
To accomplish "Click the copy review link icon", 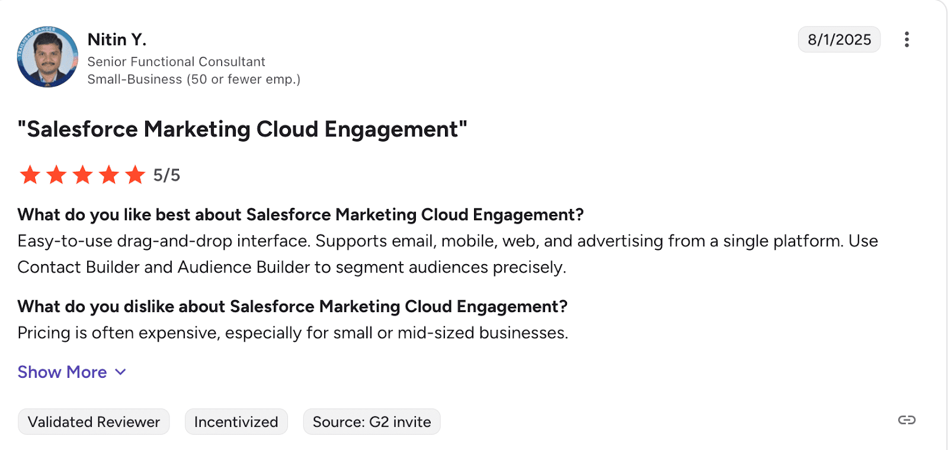I will [907, 420].
